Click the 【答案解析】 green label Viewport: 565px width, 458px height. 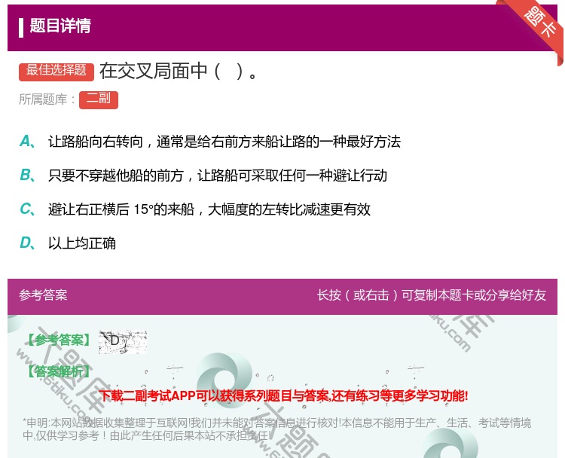point(59,371)
